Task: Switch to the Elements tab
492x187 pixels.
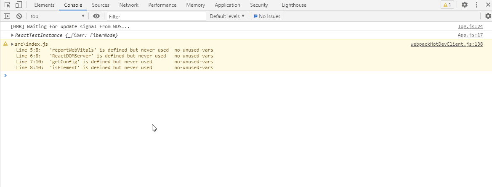Action: click(x=44, y=5)
